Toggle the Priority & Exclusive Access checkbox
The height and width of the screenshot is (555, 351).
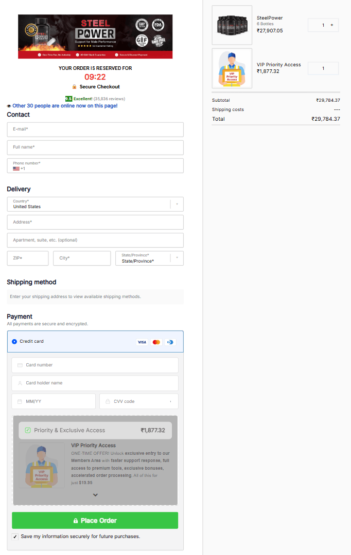(x=28, y=431)
